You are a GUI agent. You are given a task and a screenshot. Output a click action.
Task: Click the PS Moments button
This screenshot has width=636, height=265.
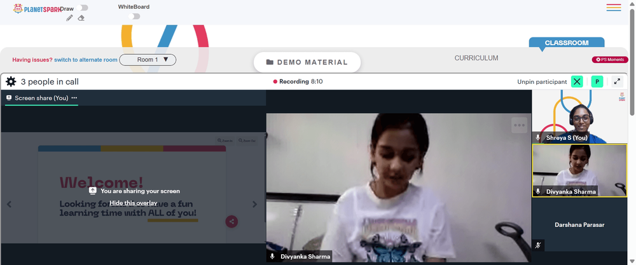(610, 60)
